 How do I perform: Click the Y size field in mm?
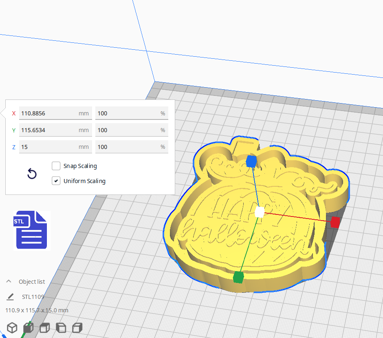(48, 130)
